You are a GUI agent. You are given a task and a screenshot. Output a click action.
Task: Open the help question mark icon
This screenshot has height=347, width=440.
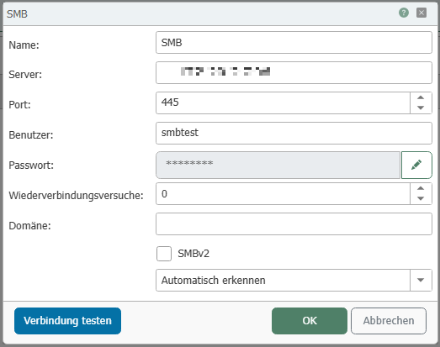[x=404, y=13]
